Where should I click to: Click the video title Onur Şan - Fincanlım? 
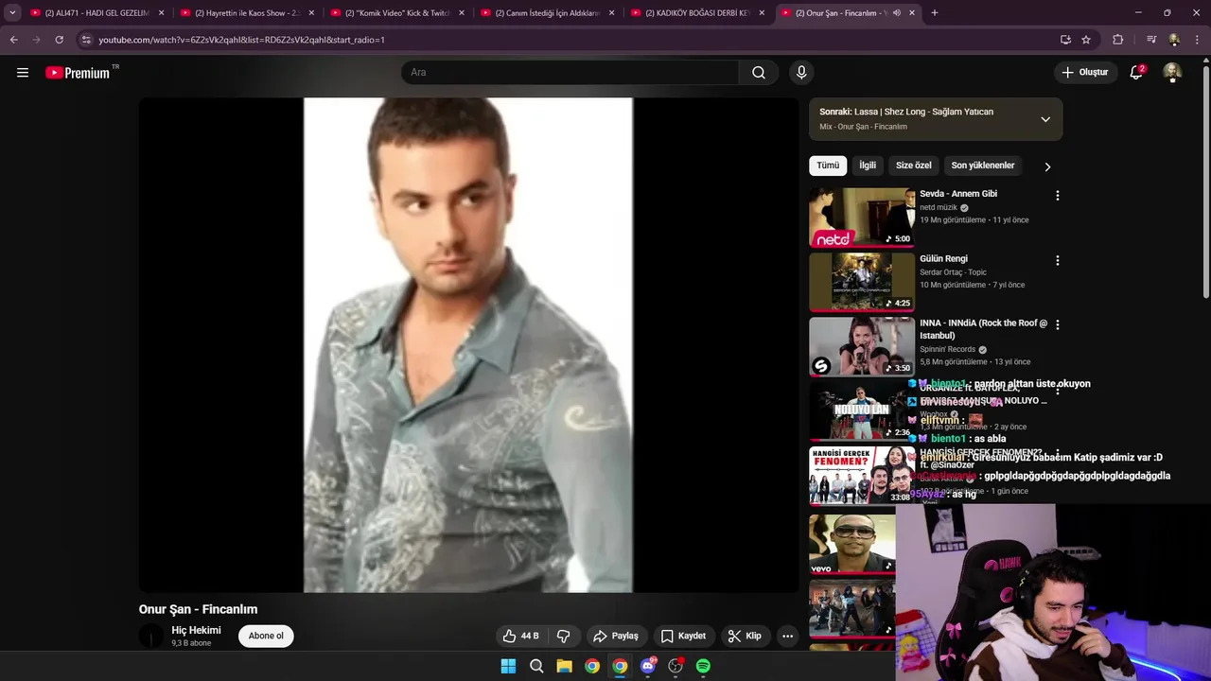pyautogui.click(x=198, y=609)
